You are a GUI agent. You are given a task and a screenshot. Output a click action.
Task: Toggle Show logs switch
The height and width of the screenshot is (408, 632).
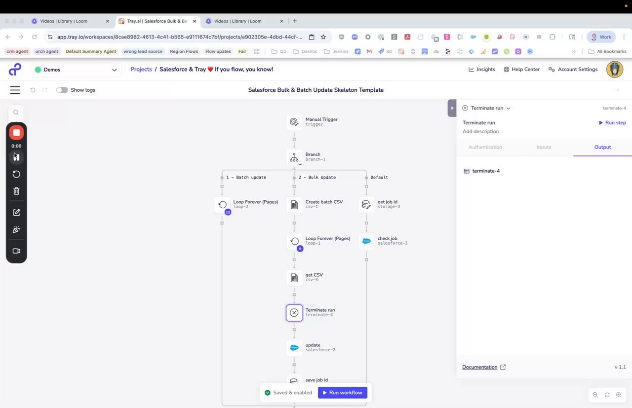[x=62, y=90]
